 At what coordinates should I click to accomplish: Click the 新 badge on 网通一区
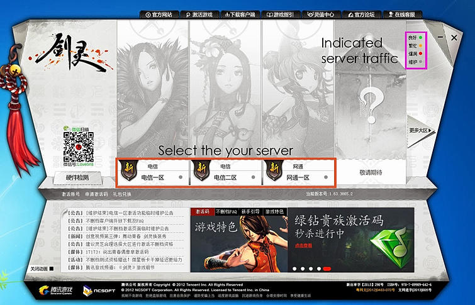(x=274, y=170)
